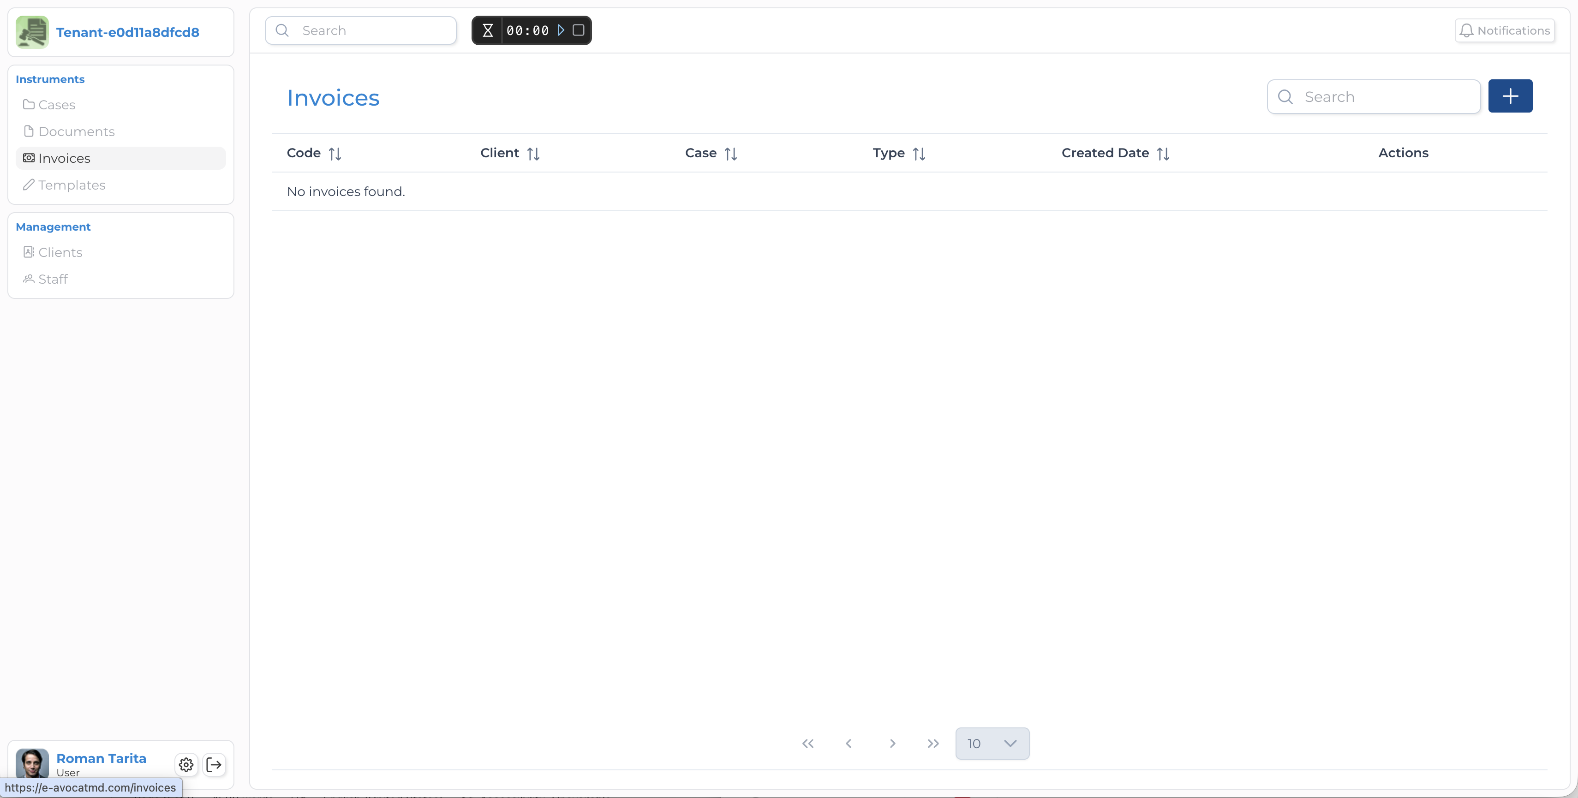Open the Clients management page

[60, 252]
